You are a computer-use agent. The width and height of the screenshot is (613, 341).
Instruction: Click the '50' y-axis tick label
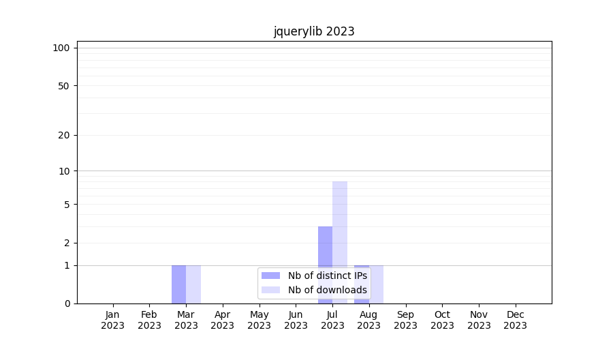tap(64, 86)
